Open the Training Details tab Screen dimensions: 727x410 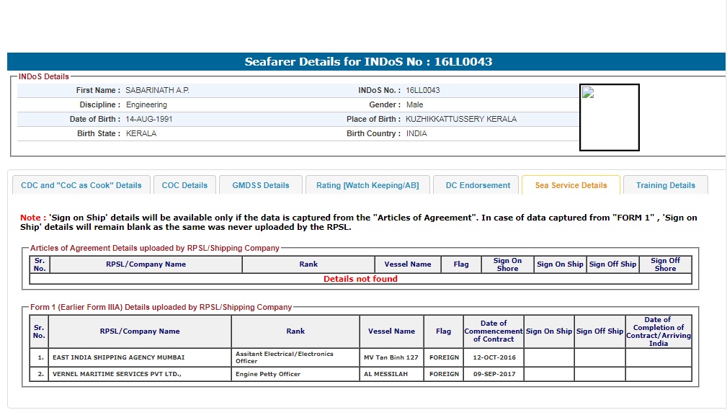(x=665, y=185)
